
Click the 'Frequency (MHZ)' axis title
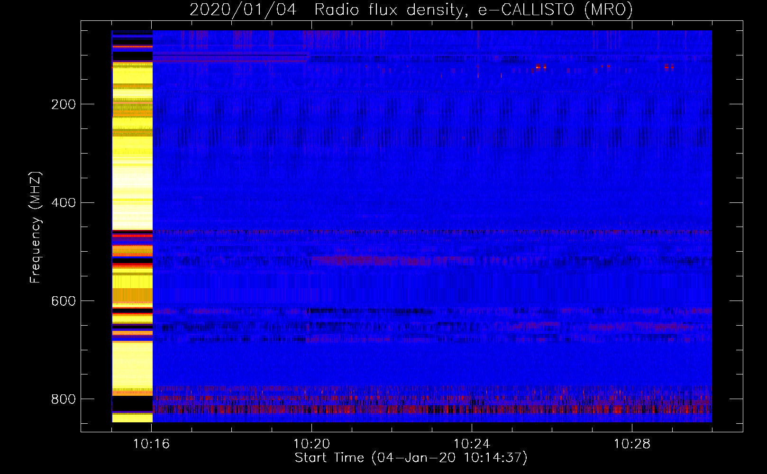(x=36, y=227)
